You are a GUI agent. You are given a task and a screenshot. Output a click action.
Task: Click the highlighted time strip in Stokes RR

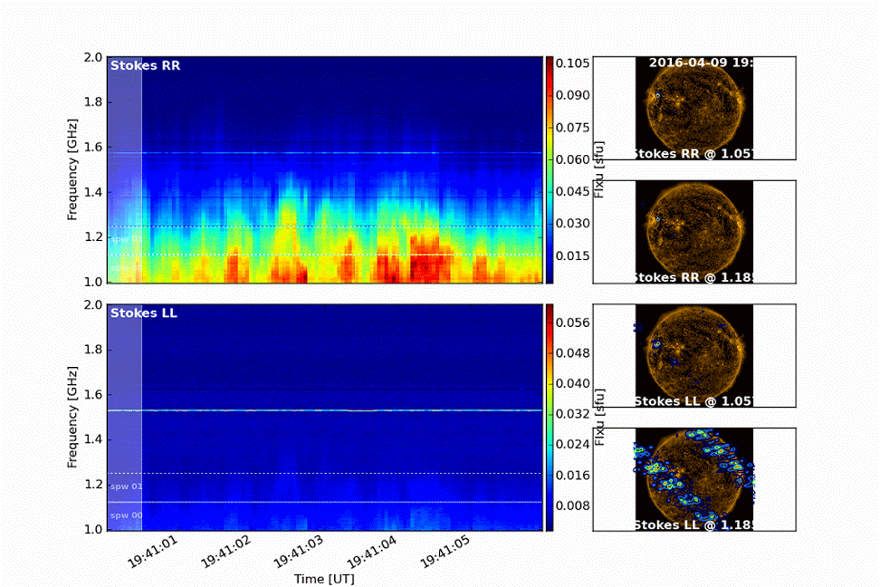tap(125, 169)
